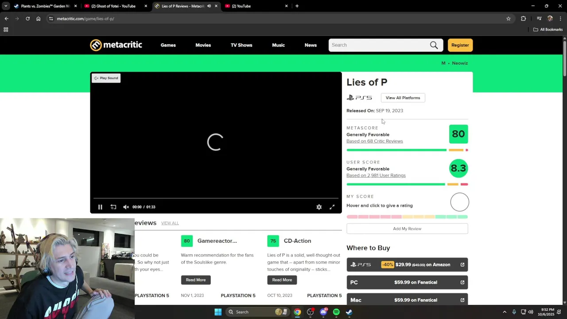The image size is (567, 319).
Task: Pause the trailer video
Action: point(100,207)
